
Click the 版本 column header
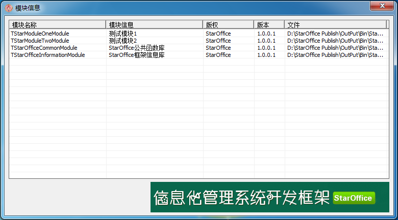pyautogui.click(x=269, y=25)
